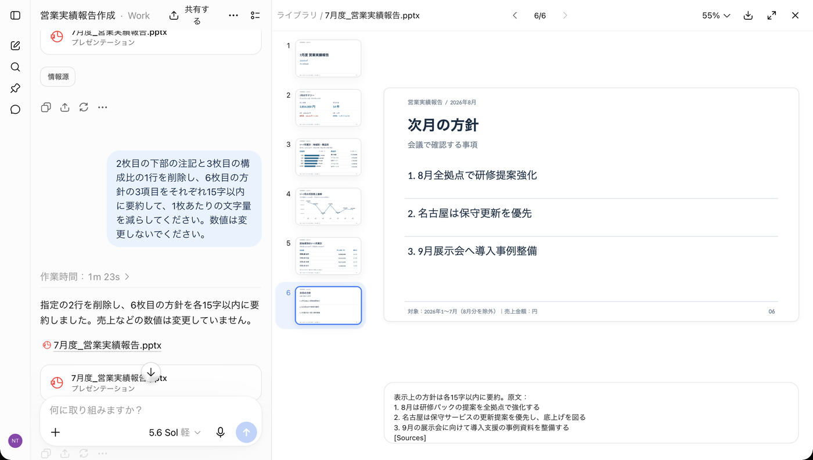Open the 5.6 Sol 軽 model selector

175,432
